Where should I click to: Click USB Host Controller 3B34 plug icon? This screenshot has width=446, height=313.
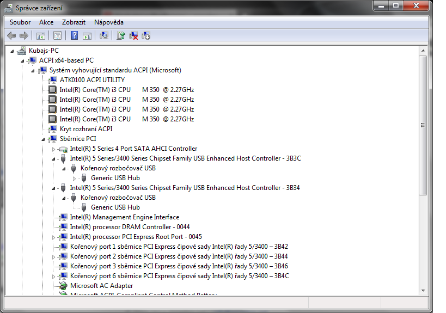click(x=63, y=188)
